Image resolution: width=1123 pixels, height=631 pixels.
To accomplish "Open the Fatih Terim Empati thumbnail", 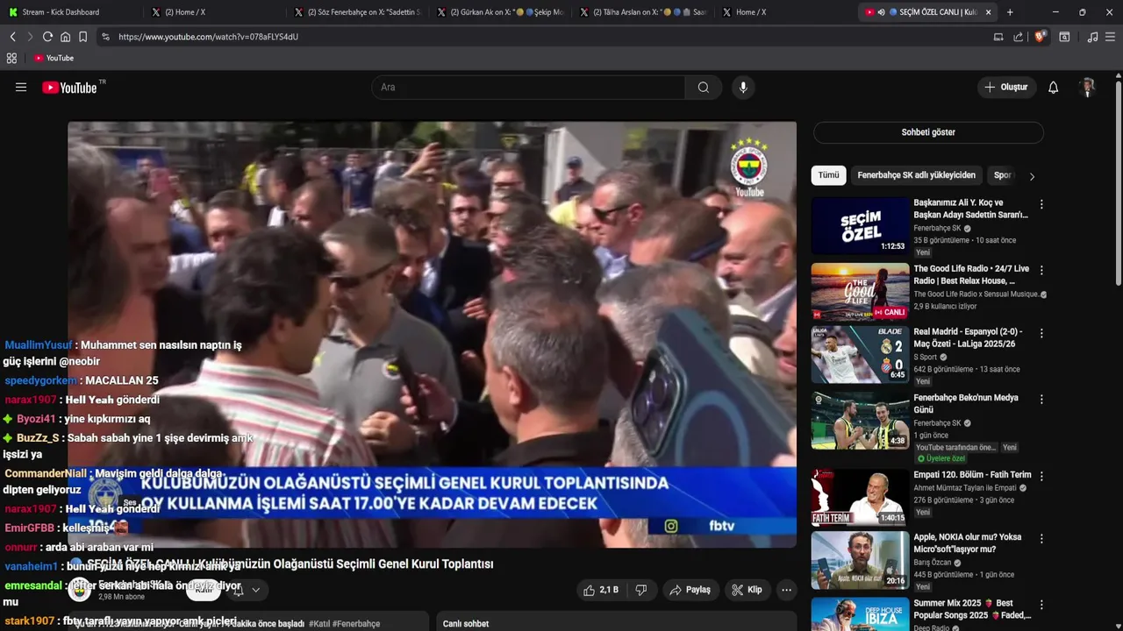I will [860, 497].
